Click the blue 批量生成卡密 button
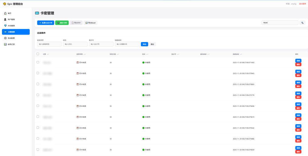The height and width of the screenshot is (156, 308). 46,23
